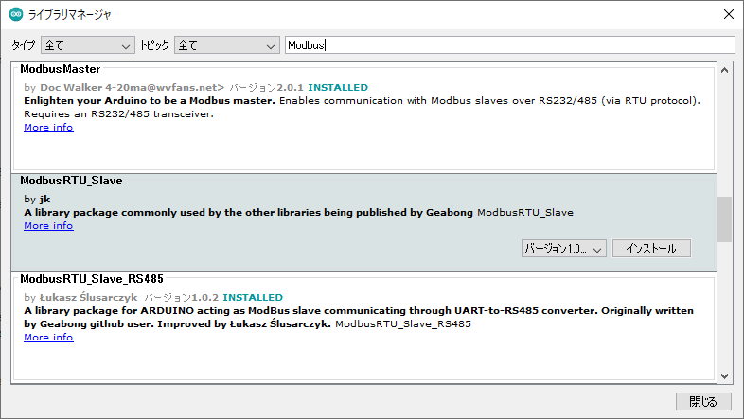Click the 閉じる button
Viewport: 744px width, 419px height.
click(702, 401)
